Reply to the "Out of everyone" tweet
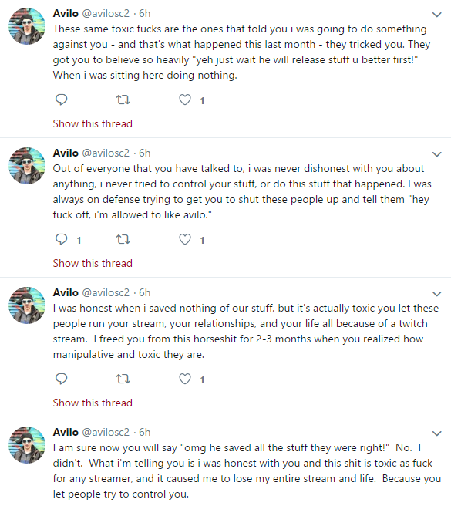 62,239
